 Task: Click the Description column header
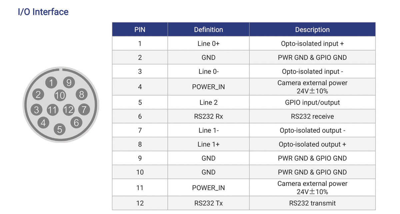coord(312,29)
